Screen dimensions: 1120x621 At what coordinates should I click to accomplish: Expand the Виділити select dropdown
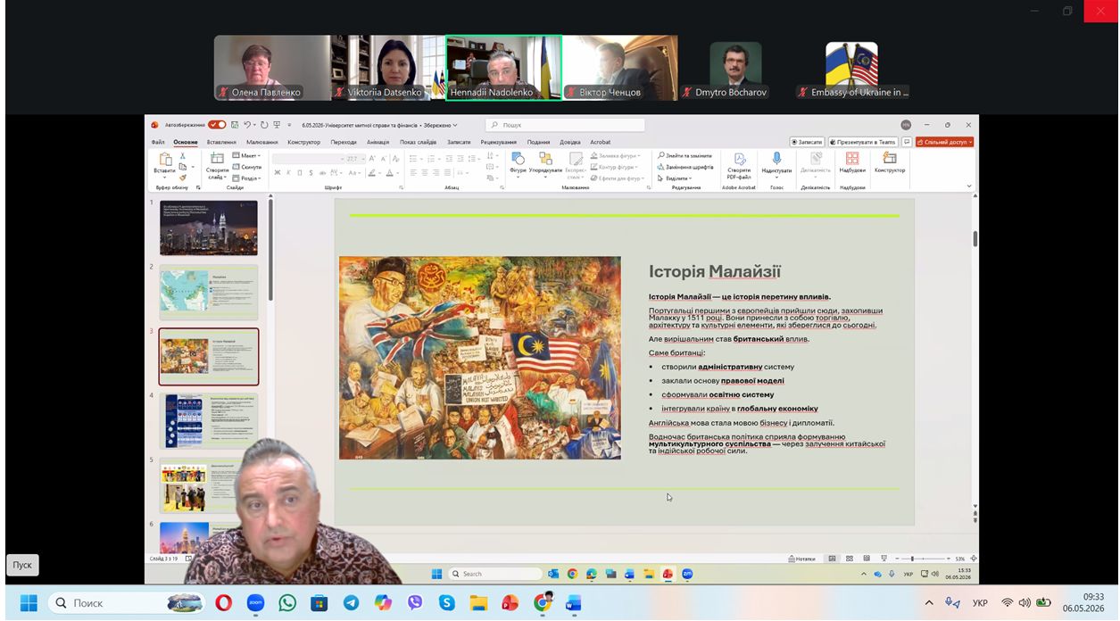click(x=675, y=178)
